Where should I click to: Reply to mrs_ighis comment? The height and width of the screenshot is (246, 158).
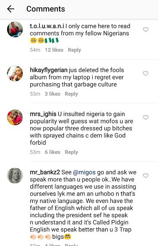71,152
